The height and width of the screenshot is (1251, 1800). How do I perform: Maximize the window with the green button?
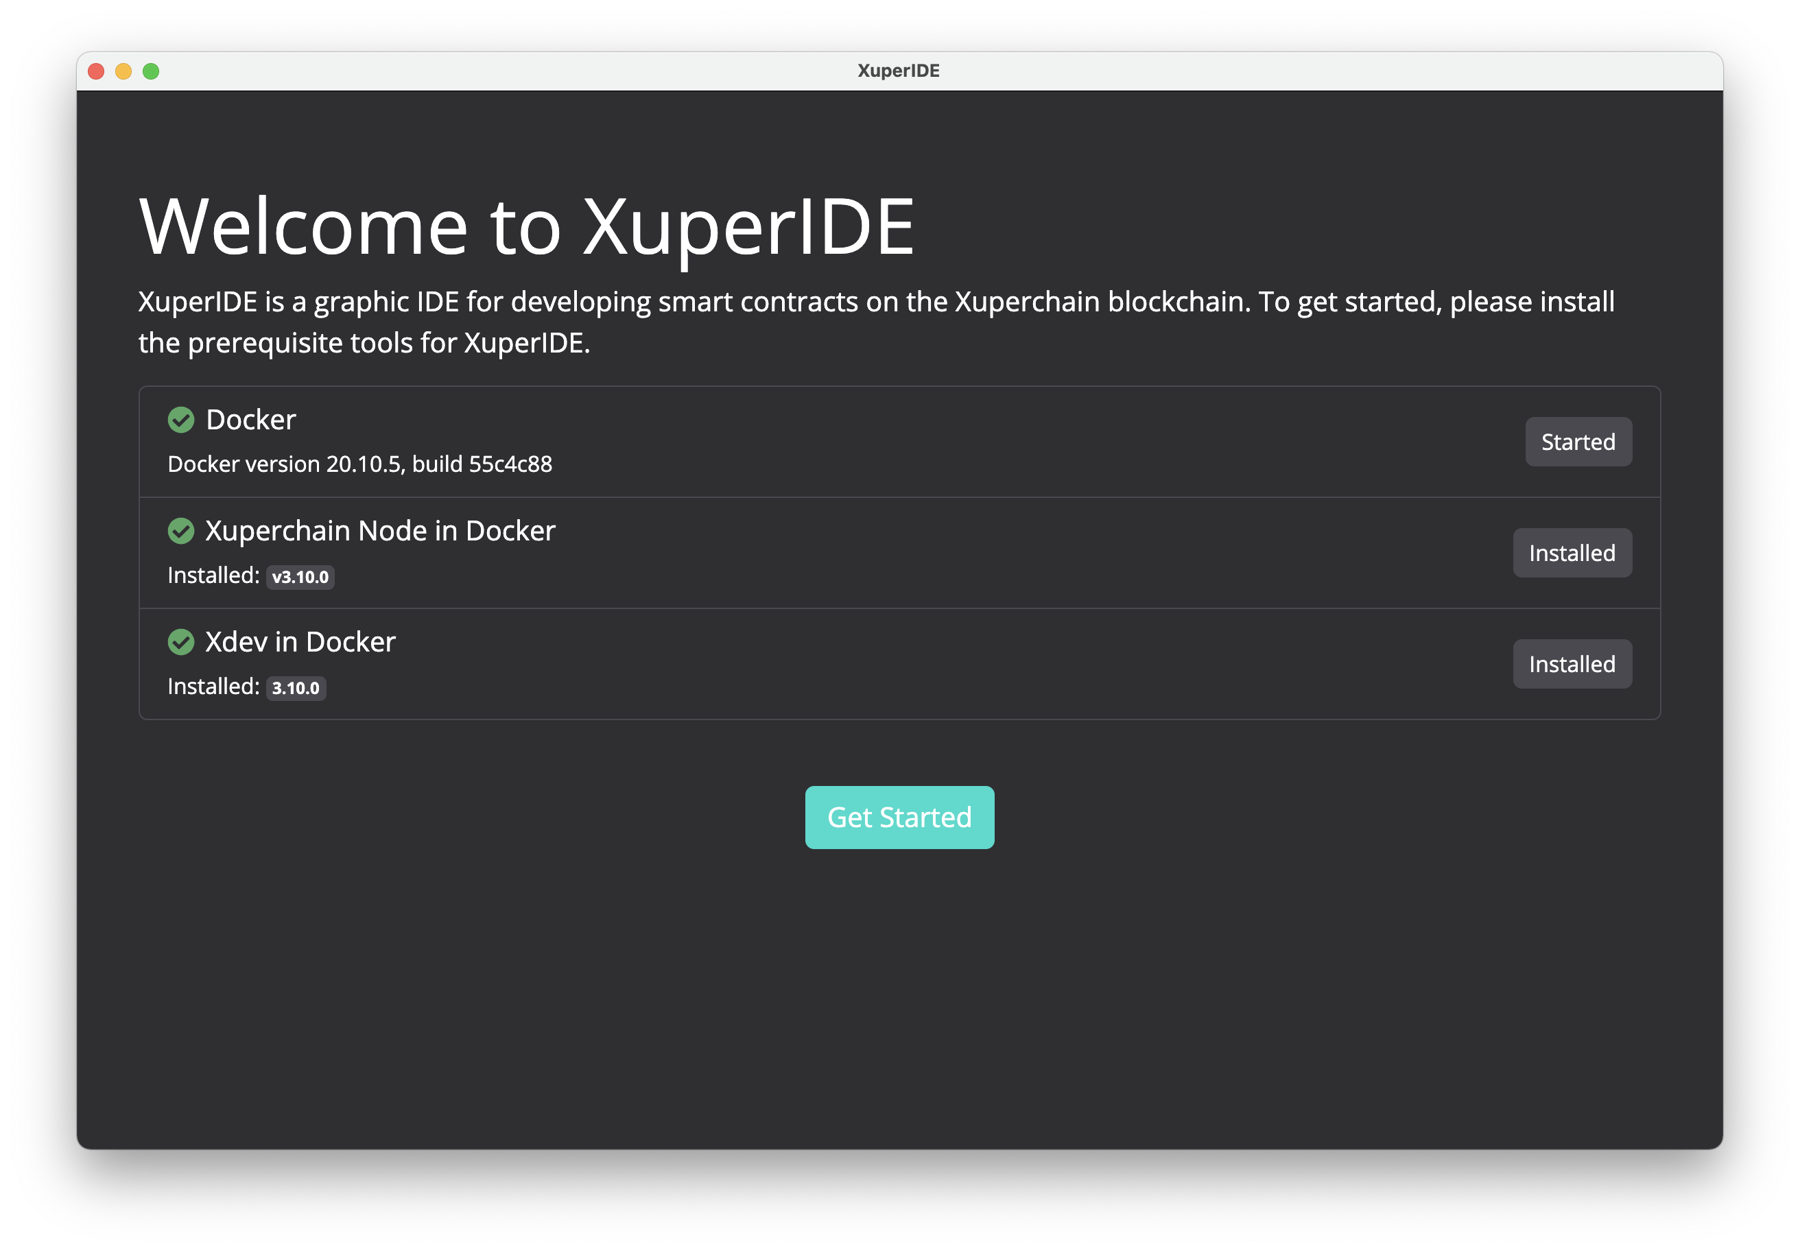tap(152, 72)
